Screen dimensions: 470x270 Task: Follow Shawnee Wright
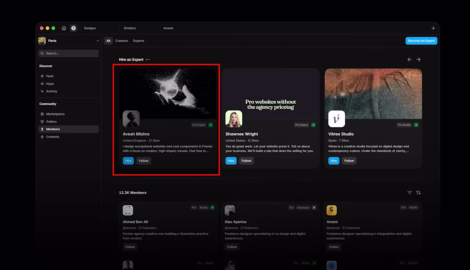pyautogui.click(x=247, y=161)
